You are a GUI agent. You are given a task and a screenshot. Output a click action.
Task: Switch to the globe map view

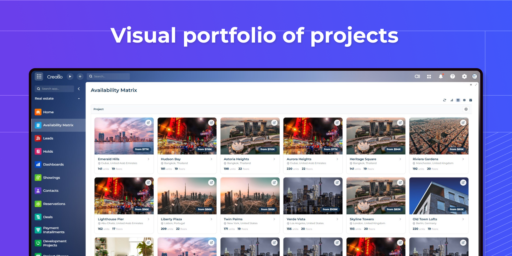[464, 100]
